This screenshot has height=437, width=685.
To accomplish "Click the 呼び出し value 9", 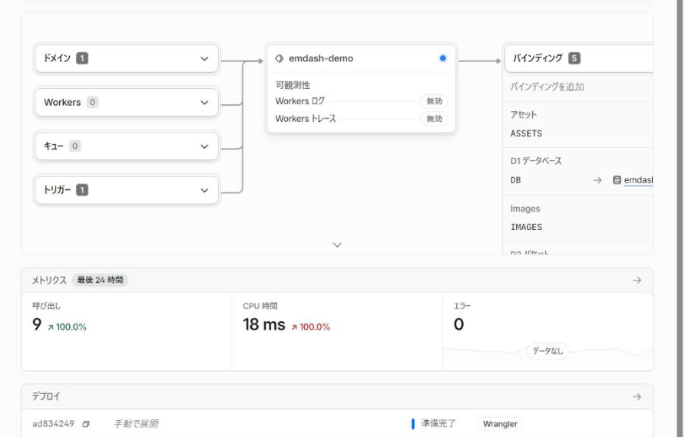I will coord(37,324).
